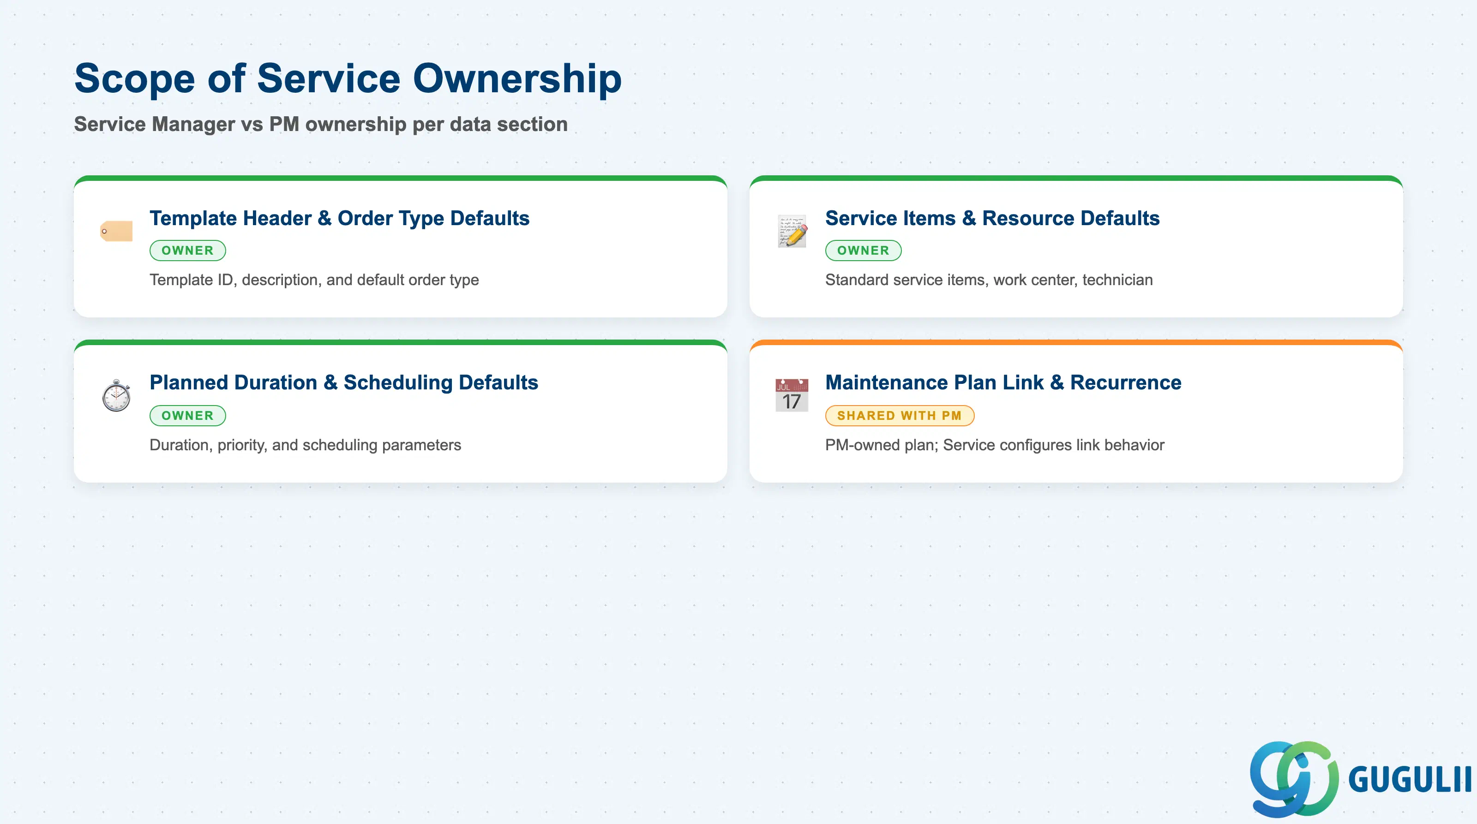This screenshot has width=1477, height=824.
Task: Select the SHARED WITH PM badge
Action: pyautogui.click(x=899, y=415)
